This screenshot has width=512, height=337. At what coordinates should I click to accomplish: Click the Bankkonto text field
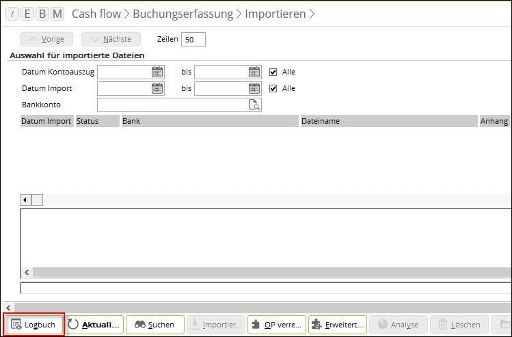(x=171, y=105)
